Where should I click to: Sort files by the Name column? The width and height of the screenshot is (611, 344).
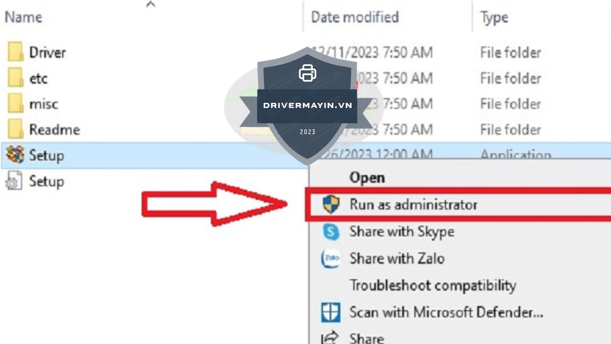[23, 17]
